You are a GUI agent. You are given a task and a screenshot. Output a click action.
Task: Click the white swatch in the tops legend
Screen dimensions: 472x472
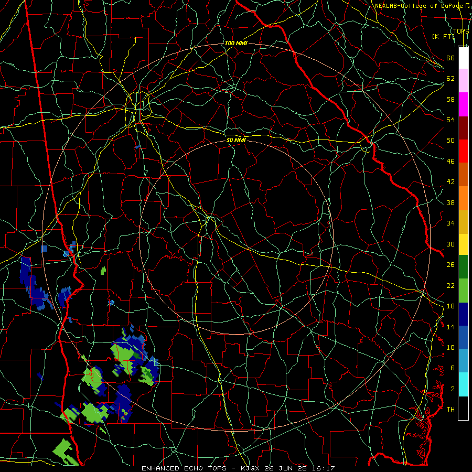463,58
